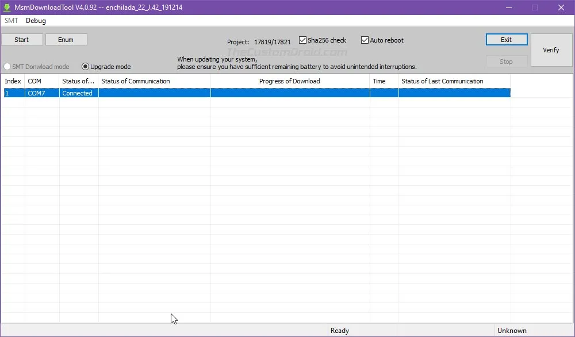Click the Status of Communication column header
This screenshot has width=575, height=337.
point(154,81)
